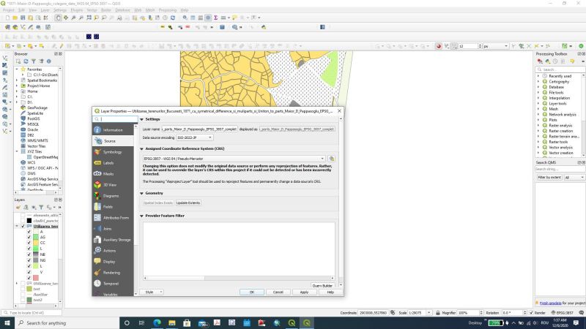Click the 3D View tab icon
Viewport: 586px width, 329px height.
97,185
